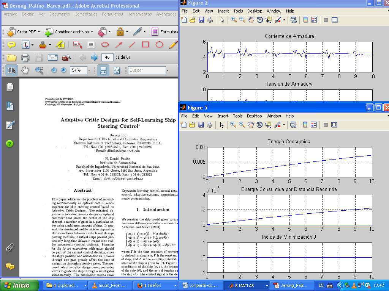Go to next page with blue arrow
This screenshot has height=291, width=389.
(x=94, y=58)
